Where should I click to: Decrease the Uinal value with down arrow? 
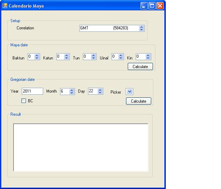coord(121,58)
